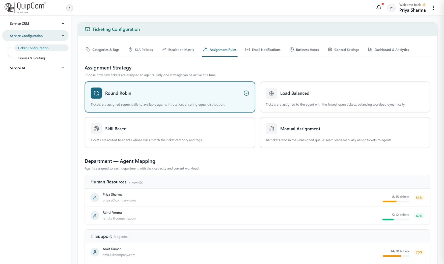Select the Assignment Rules tab
Screen dimensions: 444x264
click(220, 50)
